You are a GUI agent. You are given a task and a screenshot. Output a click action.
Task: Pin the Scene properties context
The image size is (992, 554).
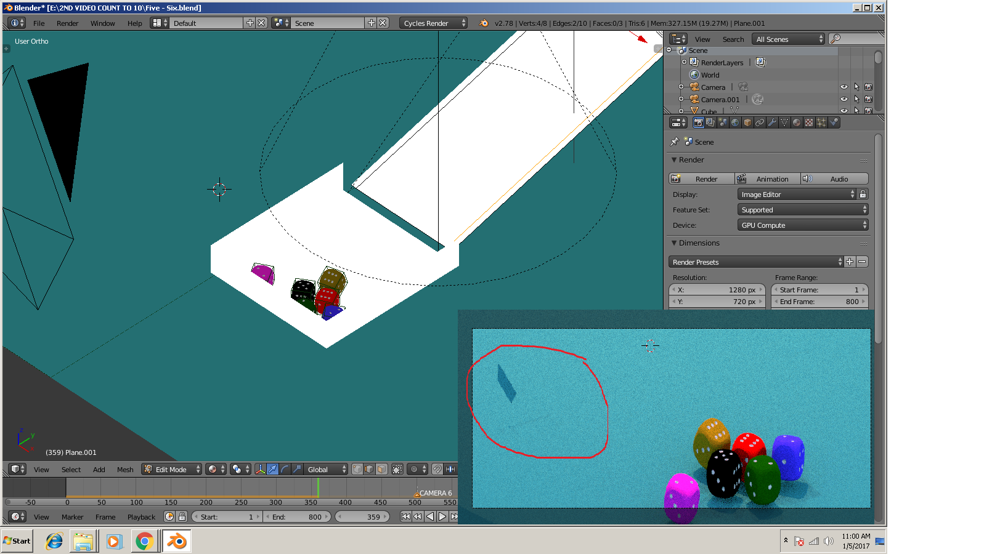(675, 142)
